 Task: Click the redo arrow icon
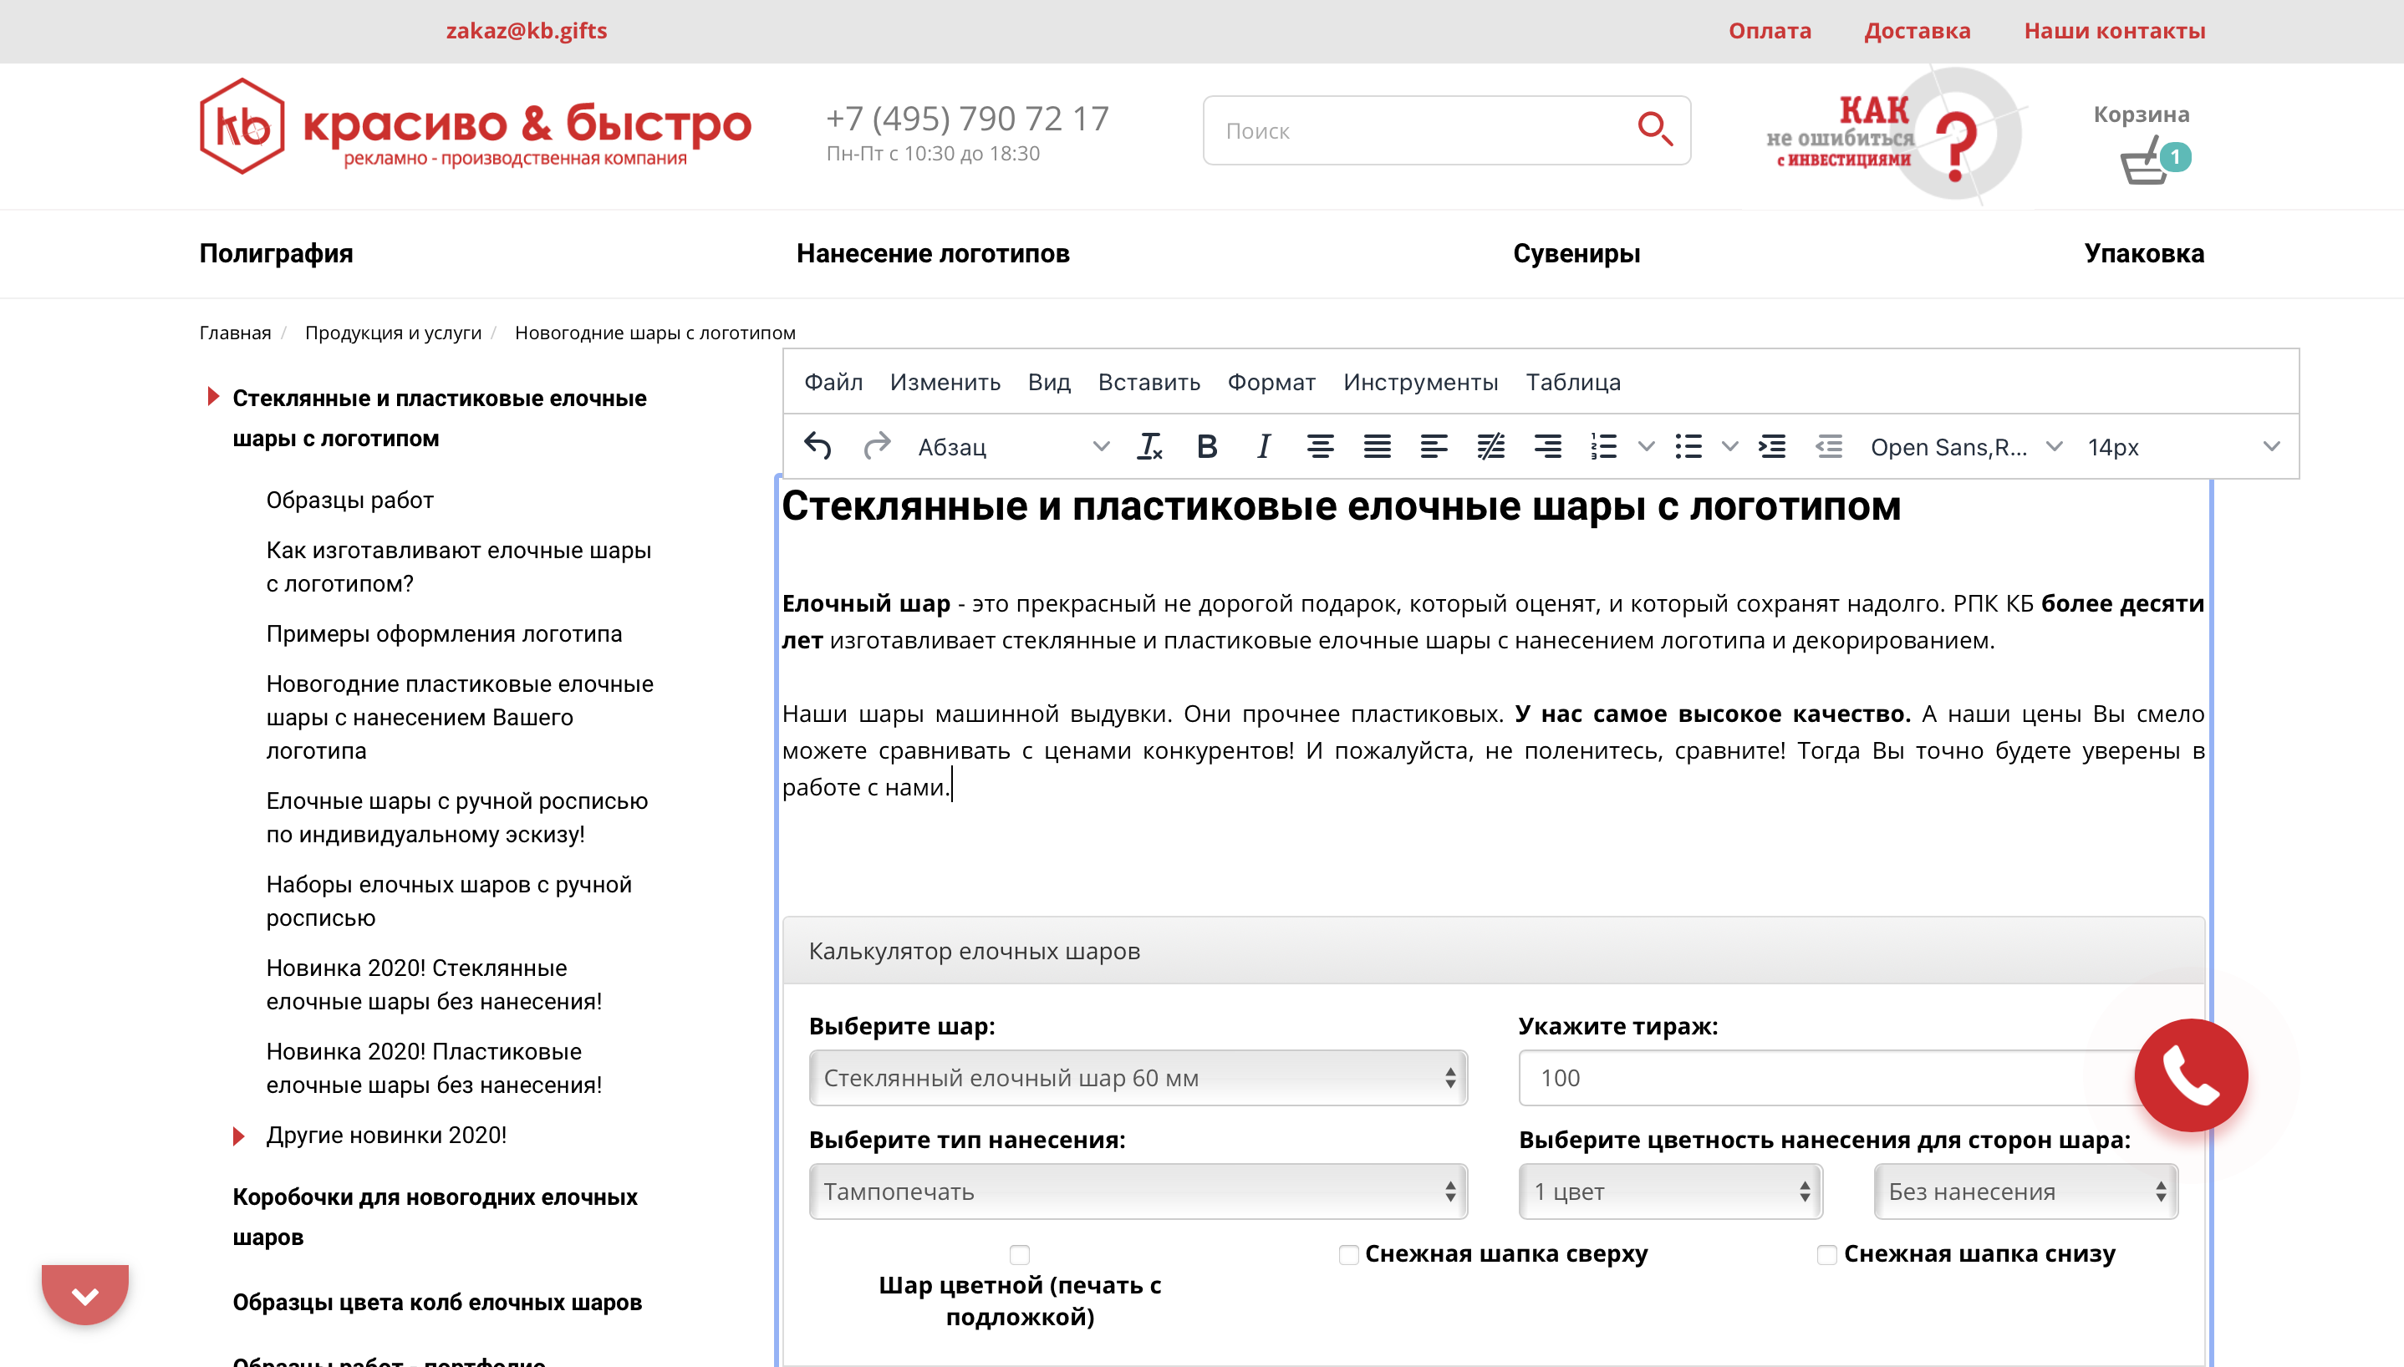pos(876,447)
